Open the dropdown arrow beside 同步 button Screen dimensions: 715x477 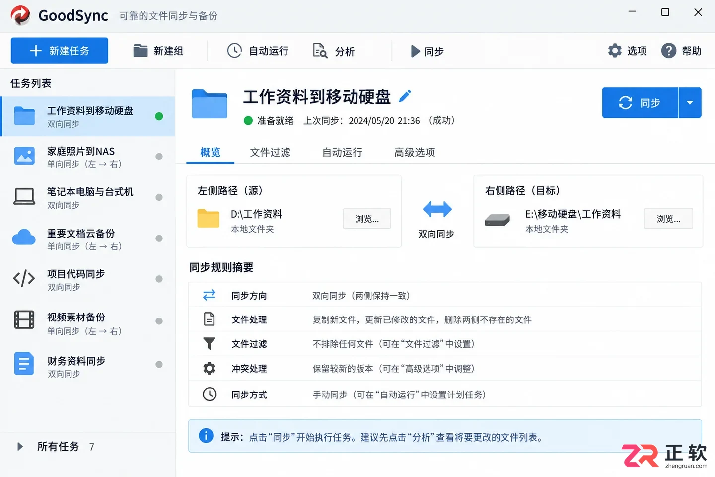click(x=690, y=103)
